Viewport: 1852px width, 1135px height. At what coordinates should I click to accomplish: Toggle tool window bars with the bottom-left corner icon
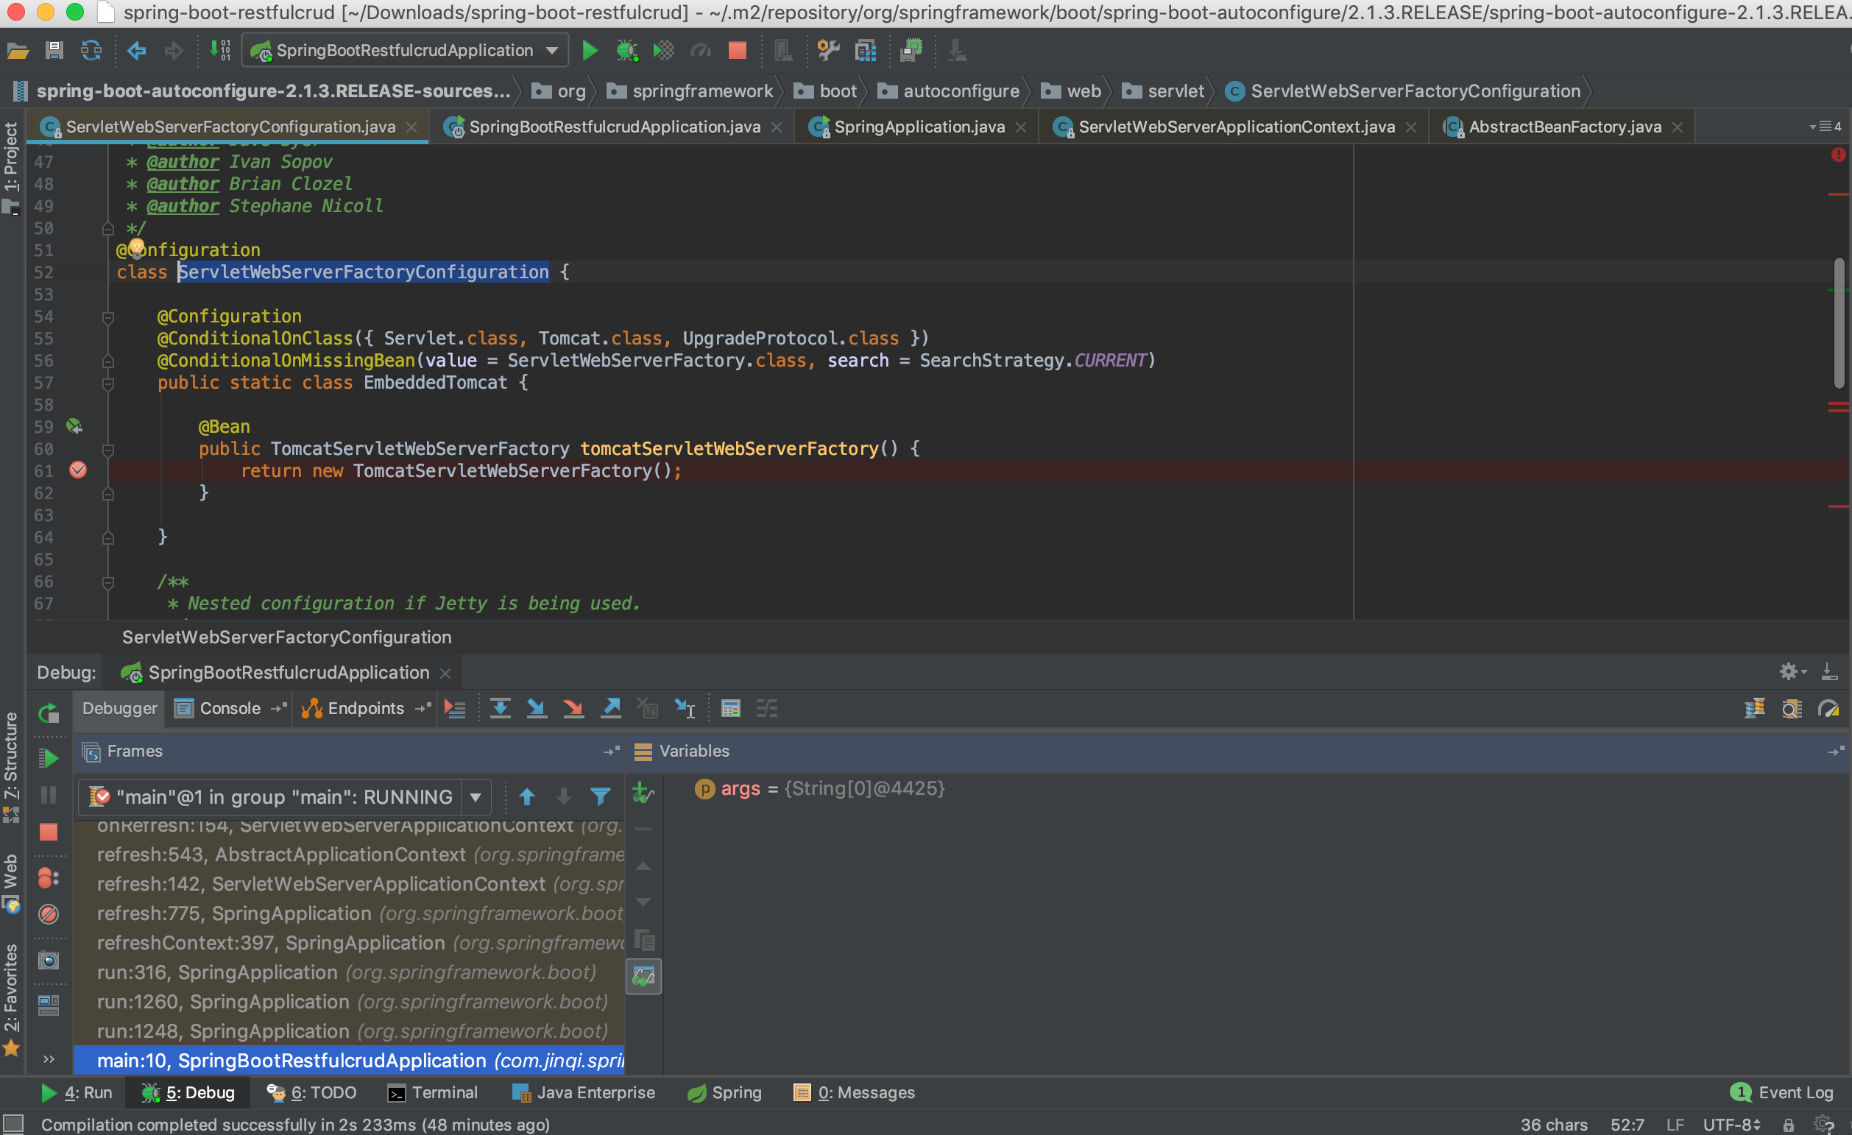click(x=14, y=1124)
